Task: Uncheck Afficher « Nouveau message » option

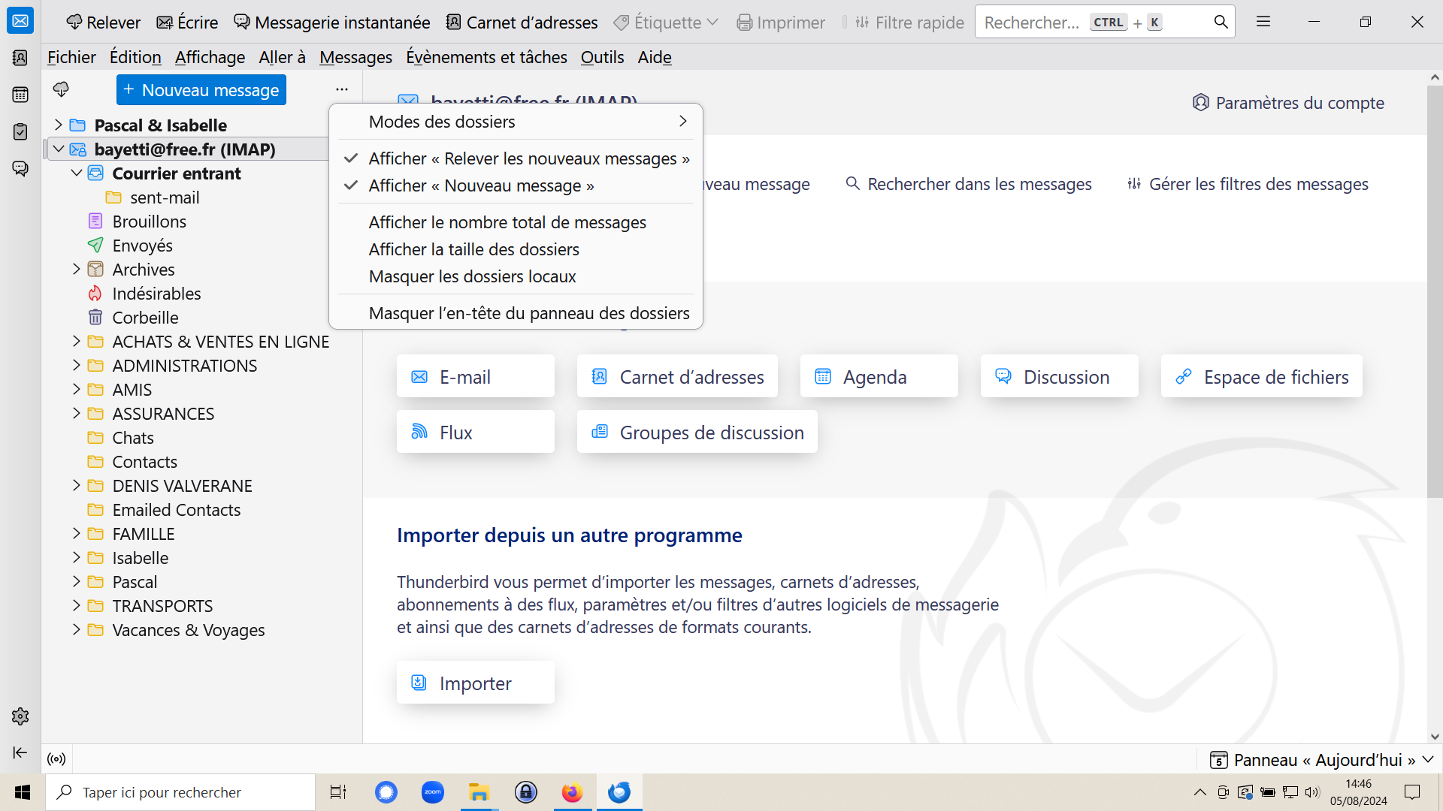Action: (x=481, y=185)
